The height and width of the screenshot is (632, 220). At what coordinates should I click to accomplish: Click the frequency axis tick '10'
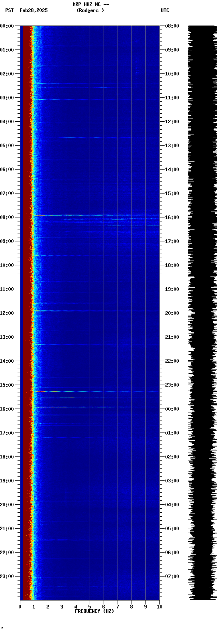coord(159,607)
